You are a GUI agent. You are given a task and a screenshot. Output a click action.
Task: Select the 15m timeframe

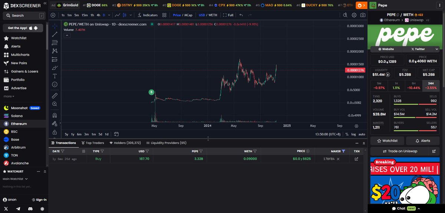[85, 15]
